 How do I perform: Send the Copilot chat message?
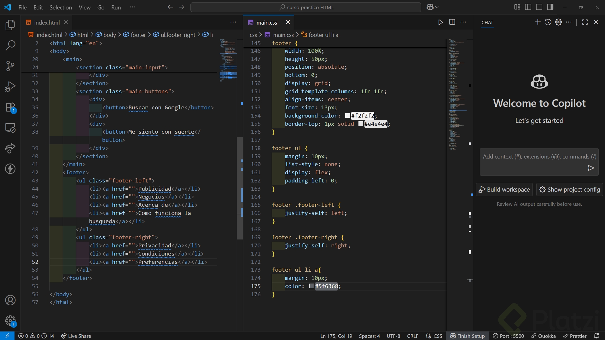591,168
